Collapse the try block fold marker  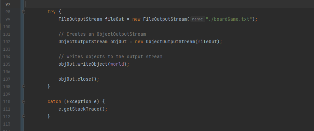coord(24,12)
